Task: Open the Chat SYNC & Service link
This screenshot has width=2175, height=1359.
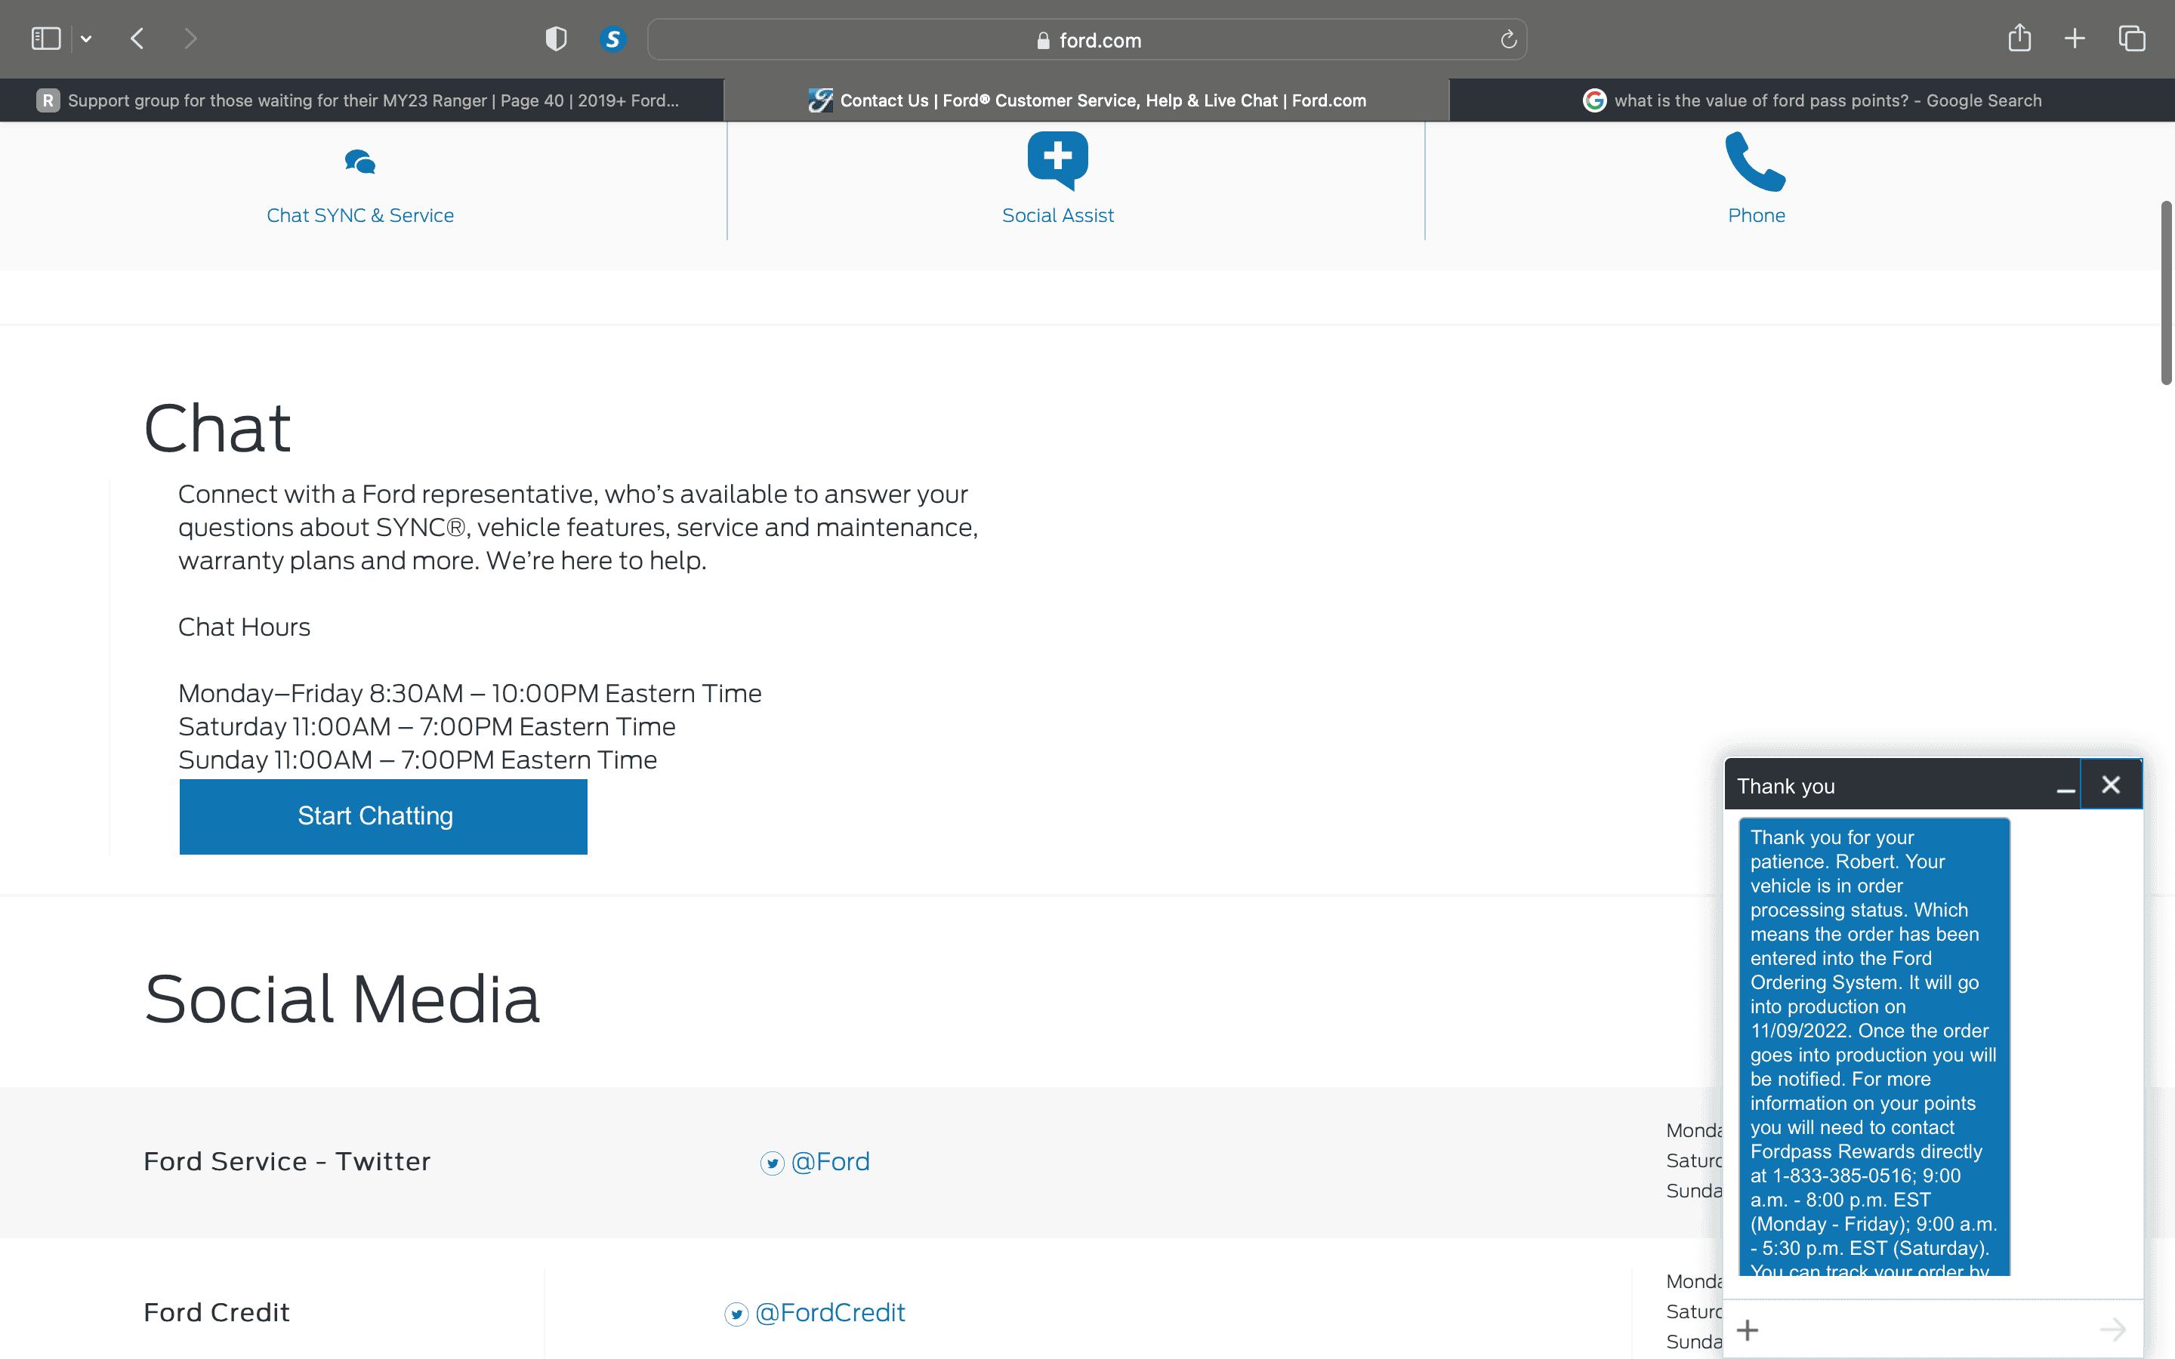Action: pos(360,216)
